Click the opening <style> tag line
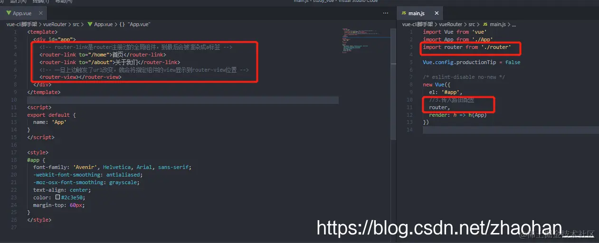Image resolution: width=599 pixels, height=243 pixels. coord(38,152)
